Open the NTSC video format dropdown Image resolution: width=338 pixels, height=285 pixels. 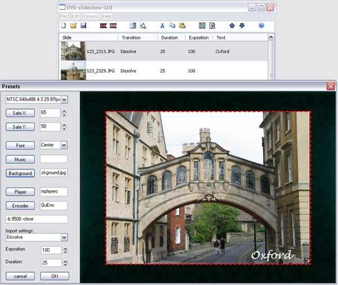tap(64, 99)
